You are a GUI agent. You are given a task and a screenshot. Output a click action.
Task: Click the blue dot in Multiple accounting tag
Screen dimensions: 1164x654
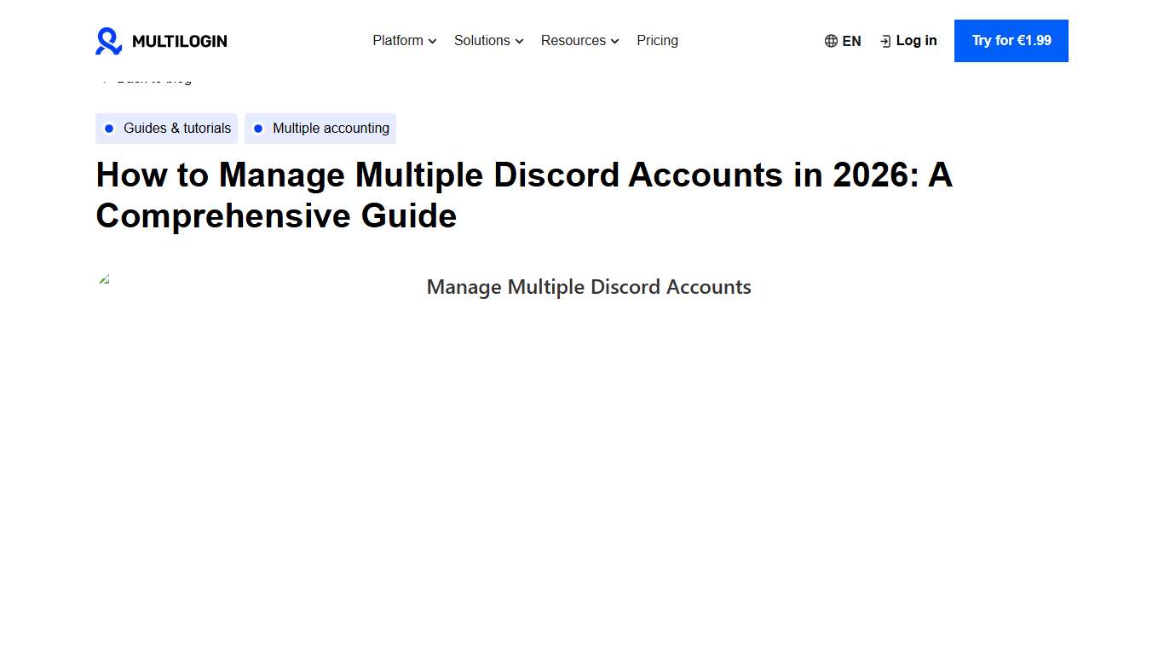coord(258,128)
